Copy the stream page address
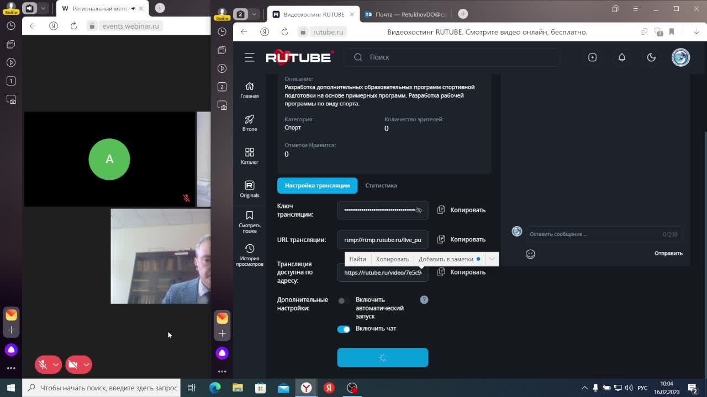This screenshot has height=397, width=707. click(x=462, y=272)
